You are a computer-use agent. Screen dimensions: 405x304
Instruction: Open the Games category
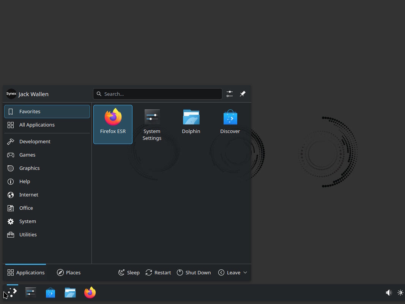(47, 155)
